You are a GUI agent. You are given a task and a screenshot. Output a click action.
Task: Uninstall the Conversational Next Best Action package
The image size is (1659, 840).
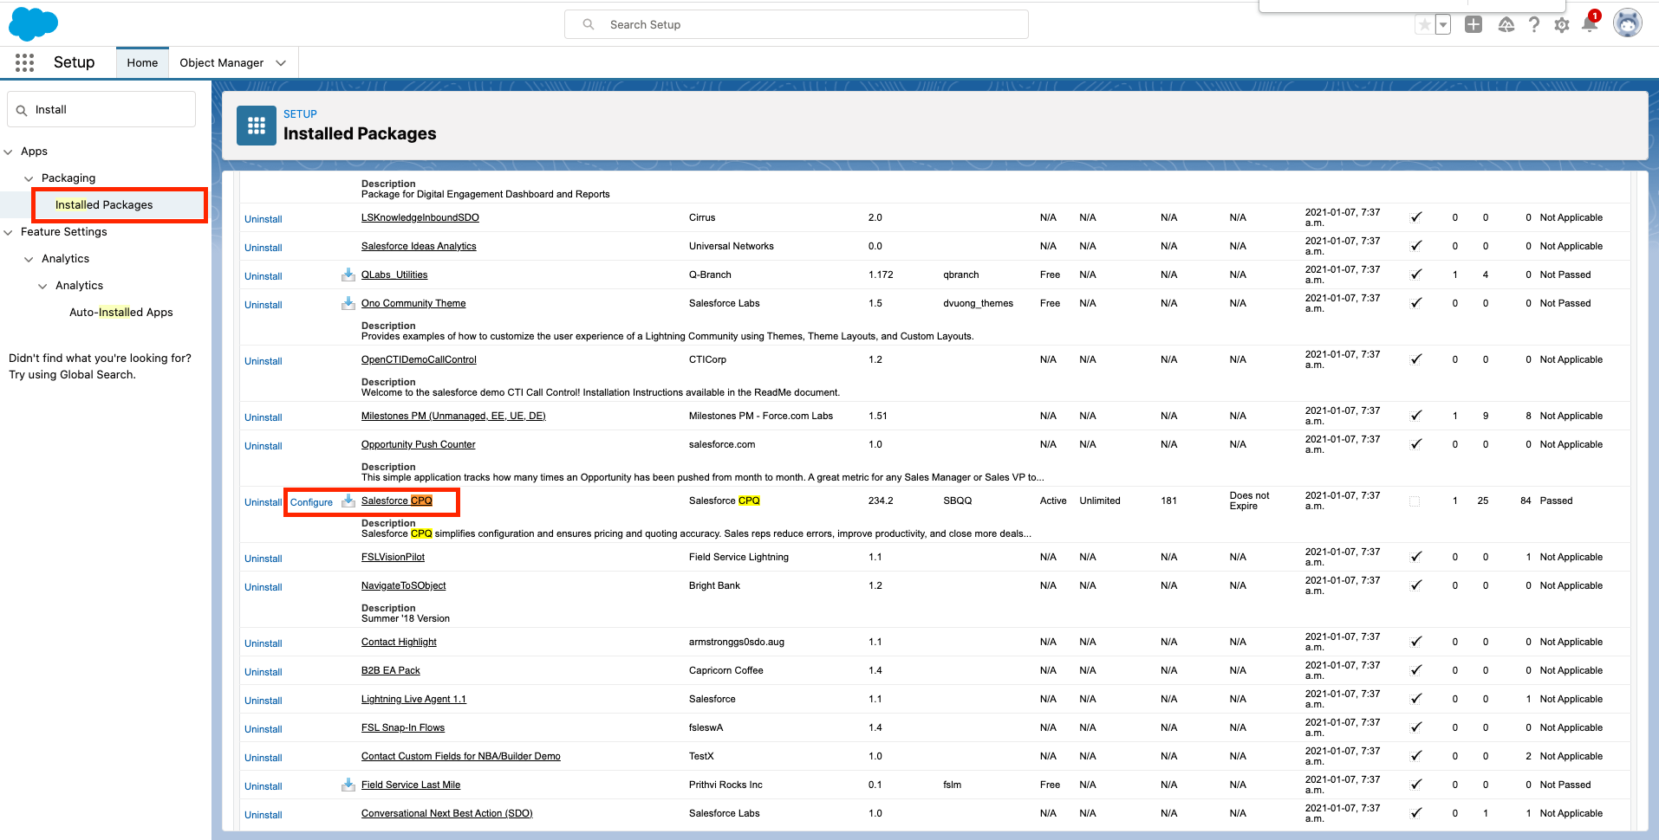(x=263, y=815)
